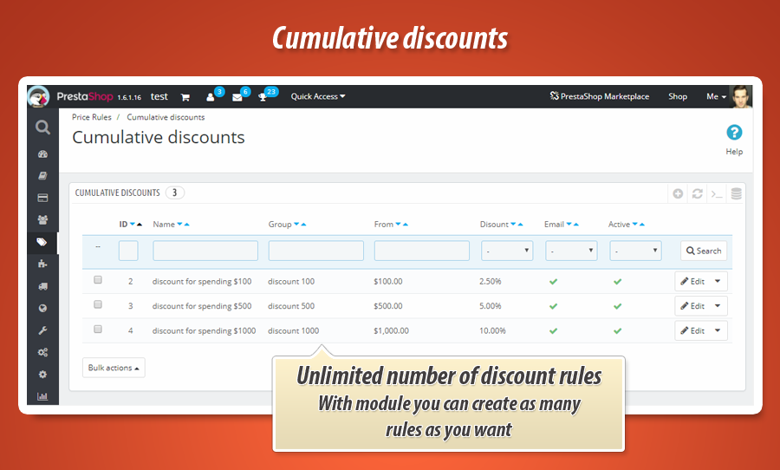Open the Disount filter dropdown
Viewport: 780px width, 470px height.
[x=507, y=251]
